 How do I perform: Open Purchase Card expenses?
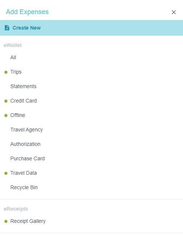click(27, 158)
